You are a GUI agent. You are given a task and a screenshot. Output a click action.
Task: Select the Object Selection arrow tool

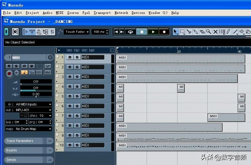coord(176,32)
